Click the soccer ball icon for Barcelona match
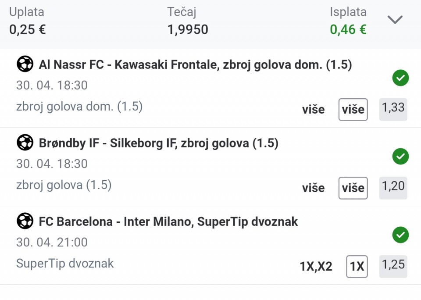421x300 pixels. (x=25, y=221)
